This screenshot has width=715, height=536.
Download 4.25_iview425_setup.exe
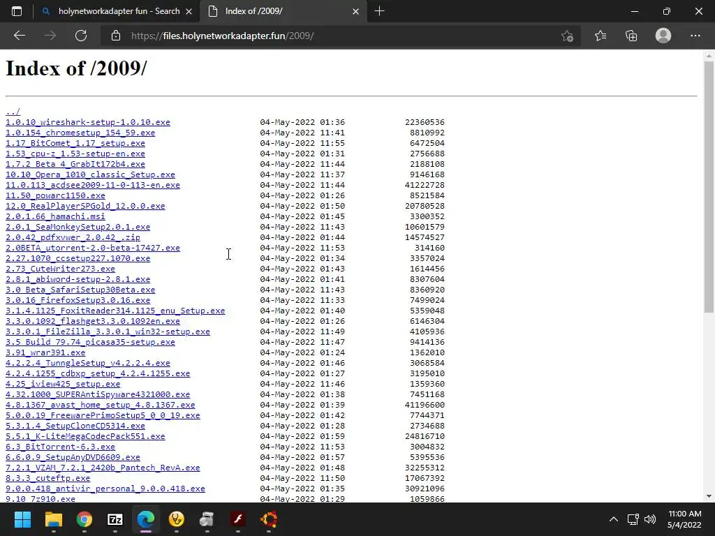[63, 385]
